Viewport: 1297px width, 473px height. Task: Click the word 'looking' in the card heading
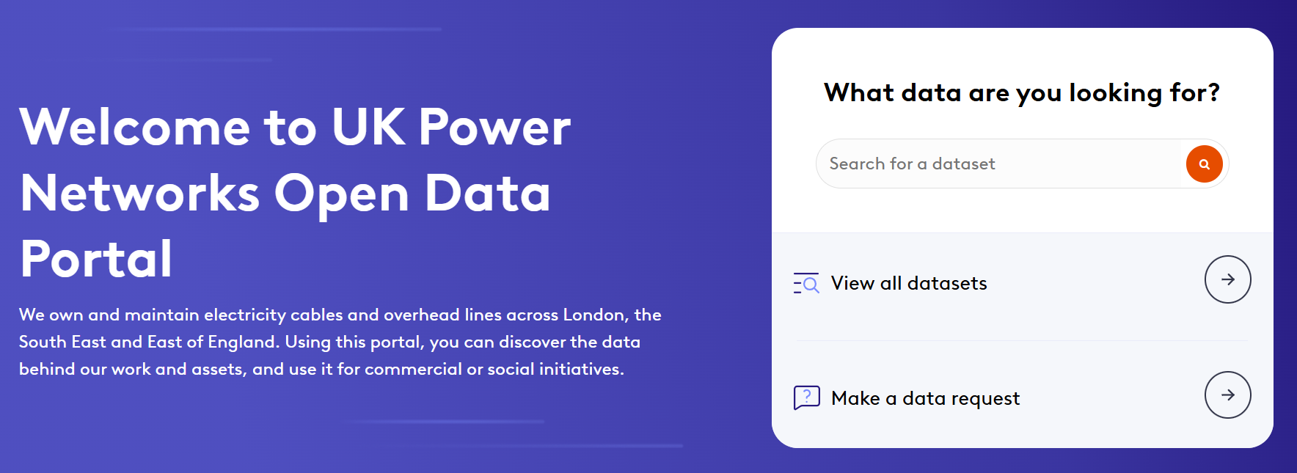(1115, 93)
